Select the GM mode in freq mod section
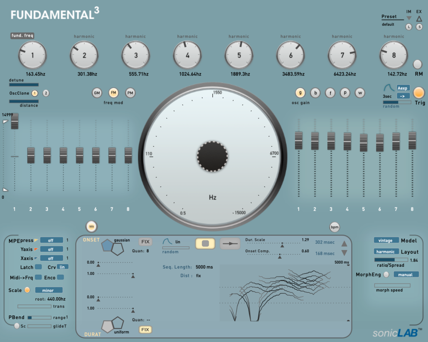The height and width of the screenshot is (342, 428). point(97,93)
